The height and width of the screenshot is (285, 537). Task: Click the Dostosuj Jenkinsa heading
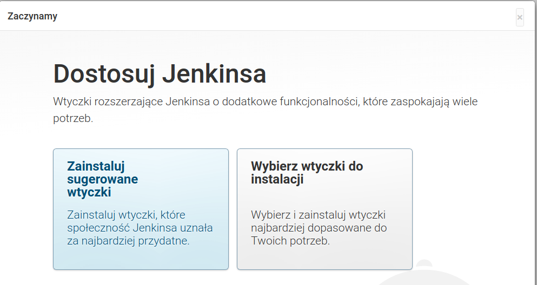click(x=160, y=73)
